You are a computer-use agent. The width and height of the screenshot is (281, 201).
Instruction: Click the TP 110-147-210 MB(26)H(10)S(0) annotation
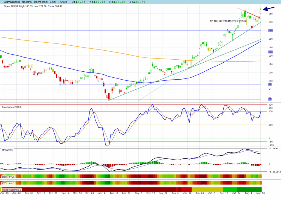(229, 21)
